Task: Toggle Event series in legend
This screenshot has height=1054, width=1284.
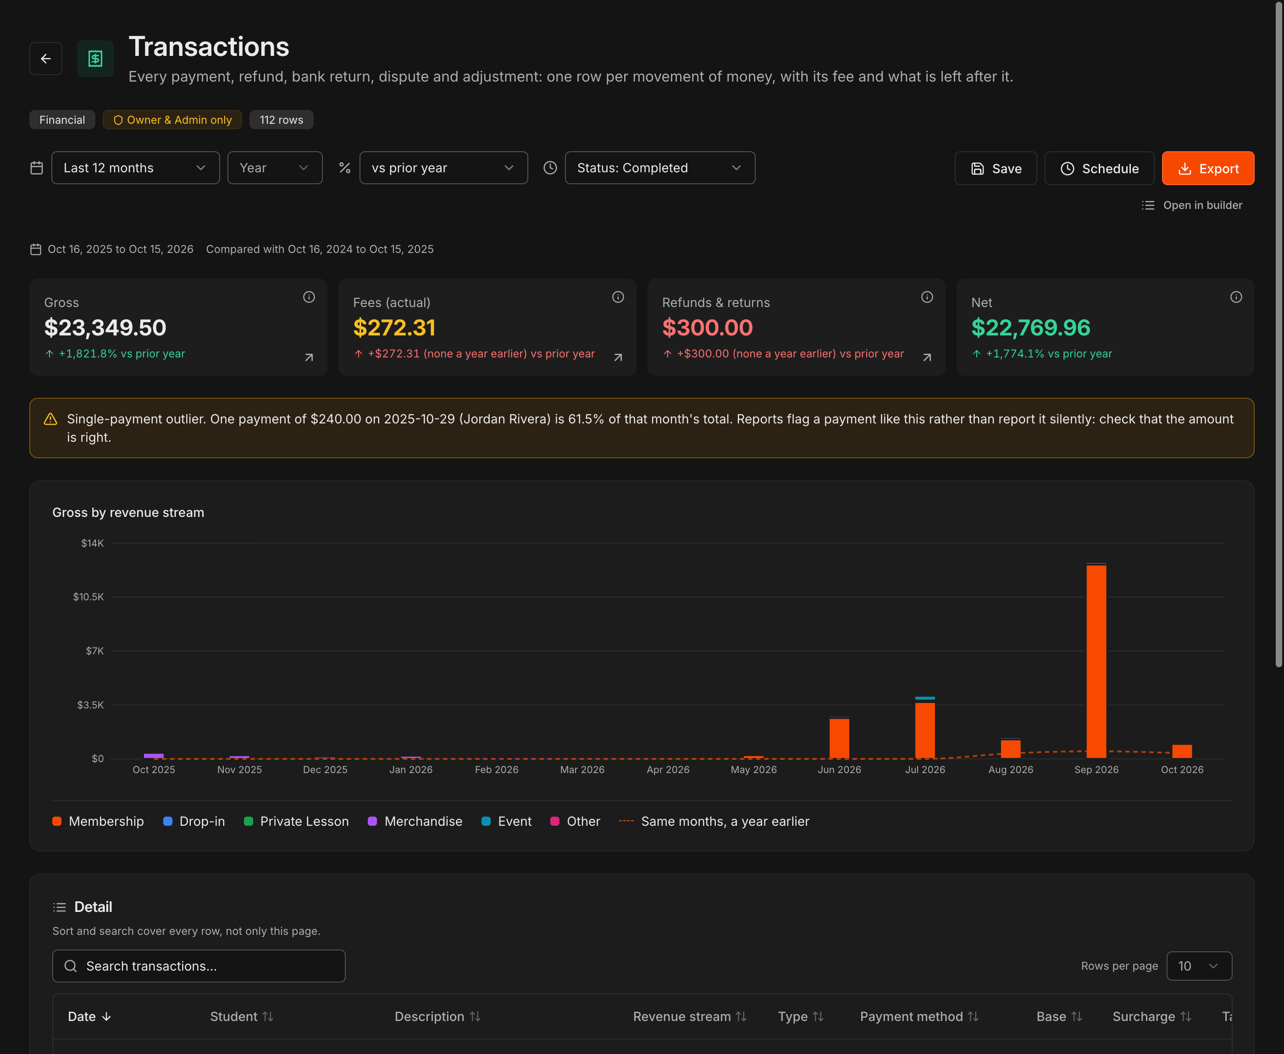Action: [x=507, y=822]
